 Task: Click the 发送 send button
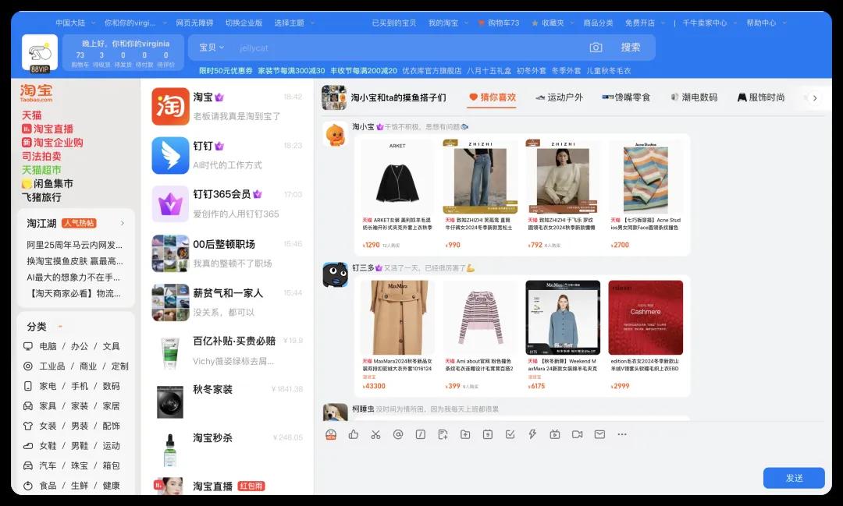tap(794, 478)
